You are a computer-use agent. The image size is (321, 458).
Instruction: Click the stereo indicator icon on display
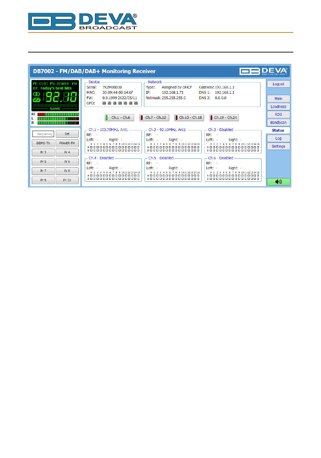36,94
